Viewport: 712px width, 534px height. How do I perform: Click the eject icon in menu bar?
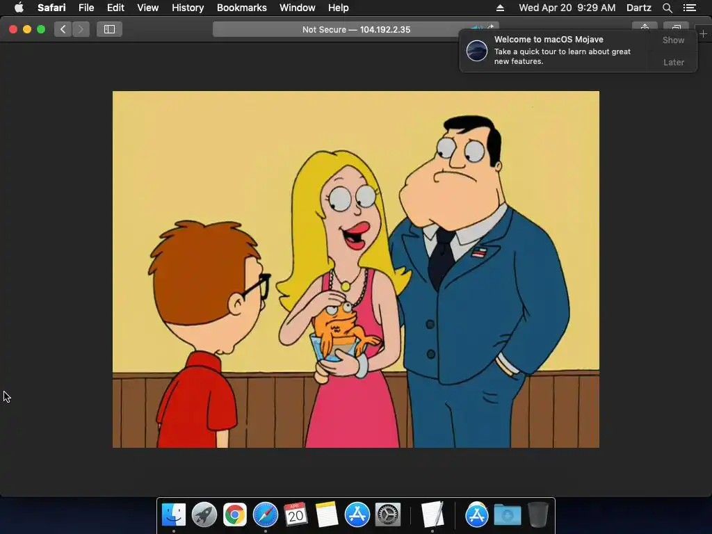(x=500, y=8)
